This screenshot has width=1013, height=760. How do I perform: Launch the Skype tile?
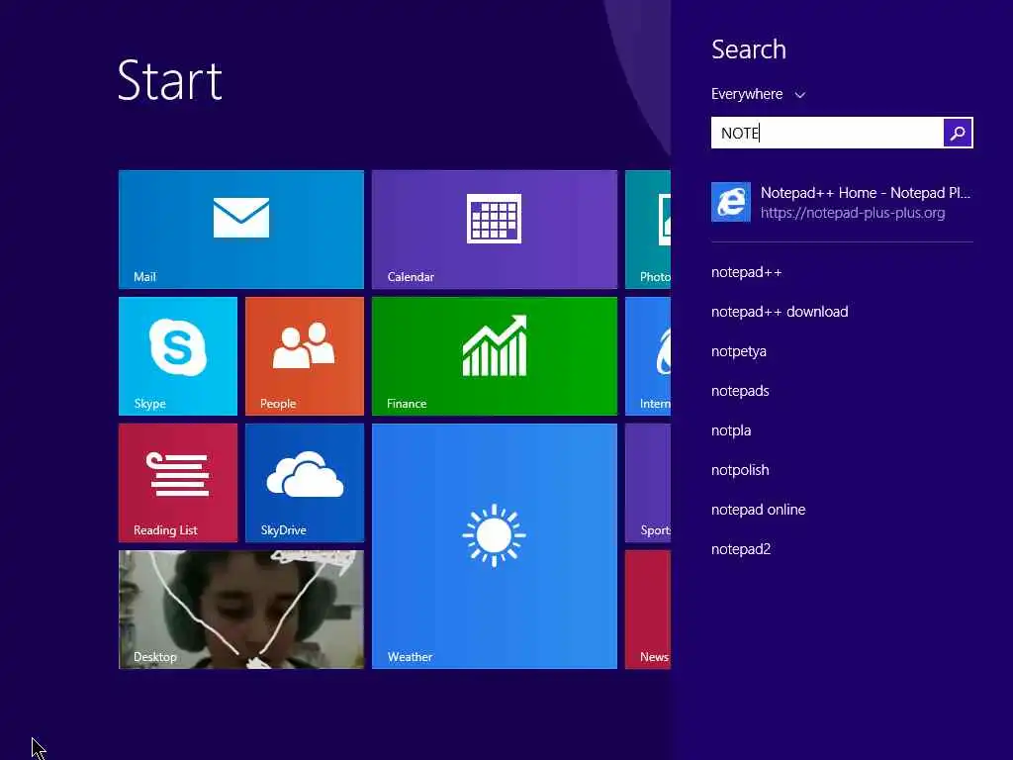178,356
